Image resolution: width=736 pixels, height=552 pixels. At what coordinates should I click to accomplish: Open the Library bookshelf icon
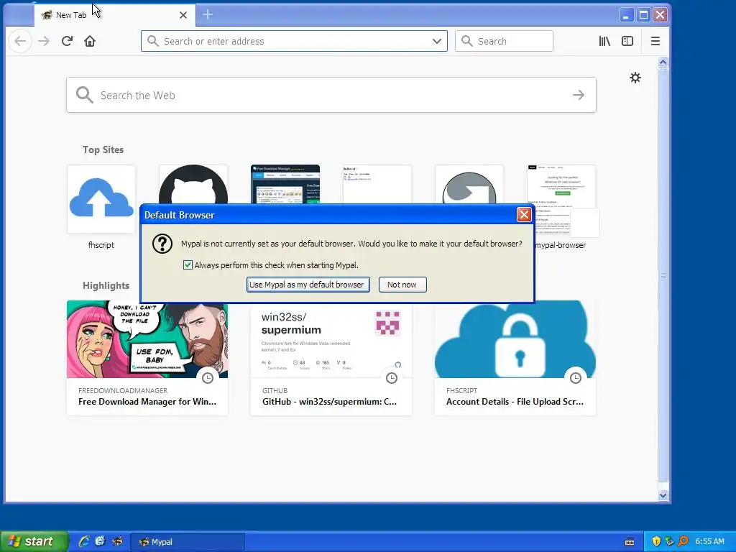(x=604, y=41)
